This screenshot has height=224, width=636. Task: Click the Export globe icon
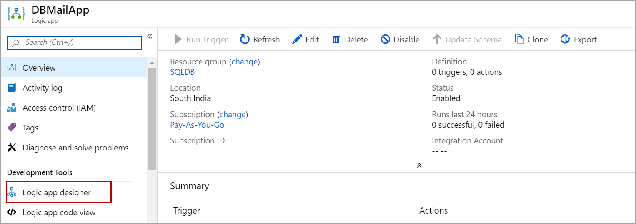tap(565, 39)
